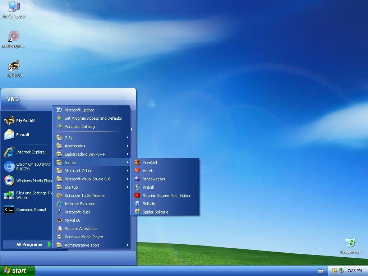Open the on-screen keyboard taskbar icon

click(x=320, y=271)
